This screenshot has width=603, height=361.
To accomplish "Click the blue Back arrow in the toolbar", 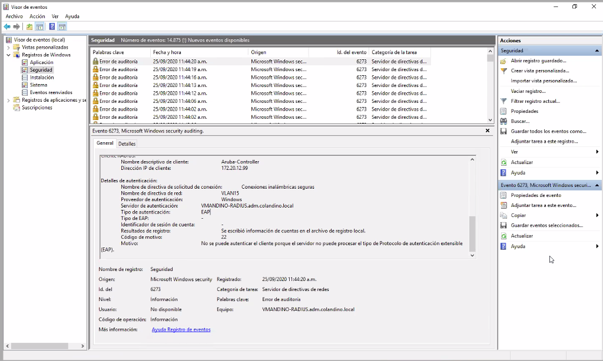I will 7,26.
